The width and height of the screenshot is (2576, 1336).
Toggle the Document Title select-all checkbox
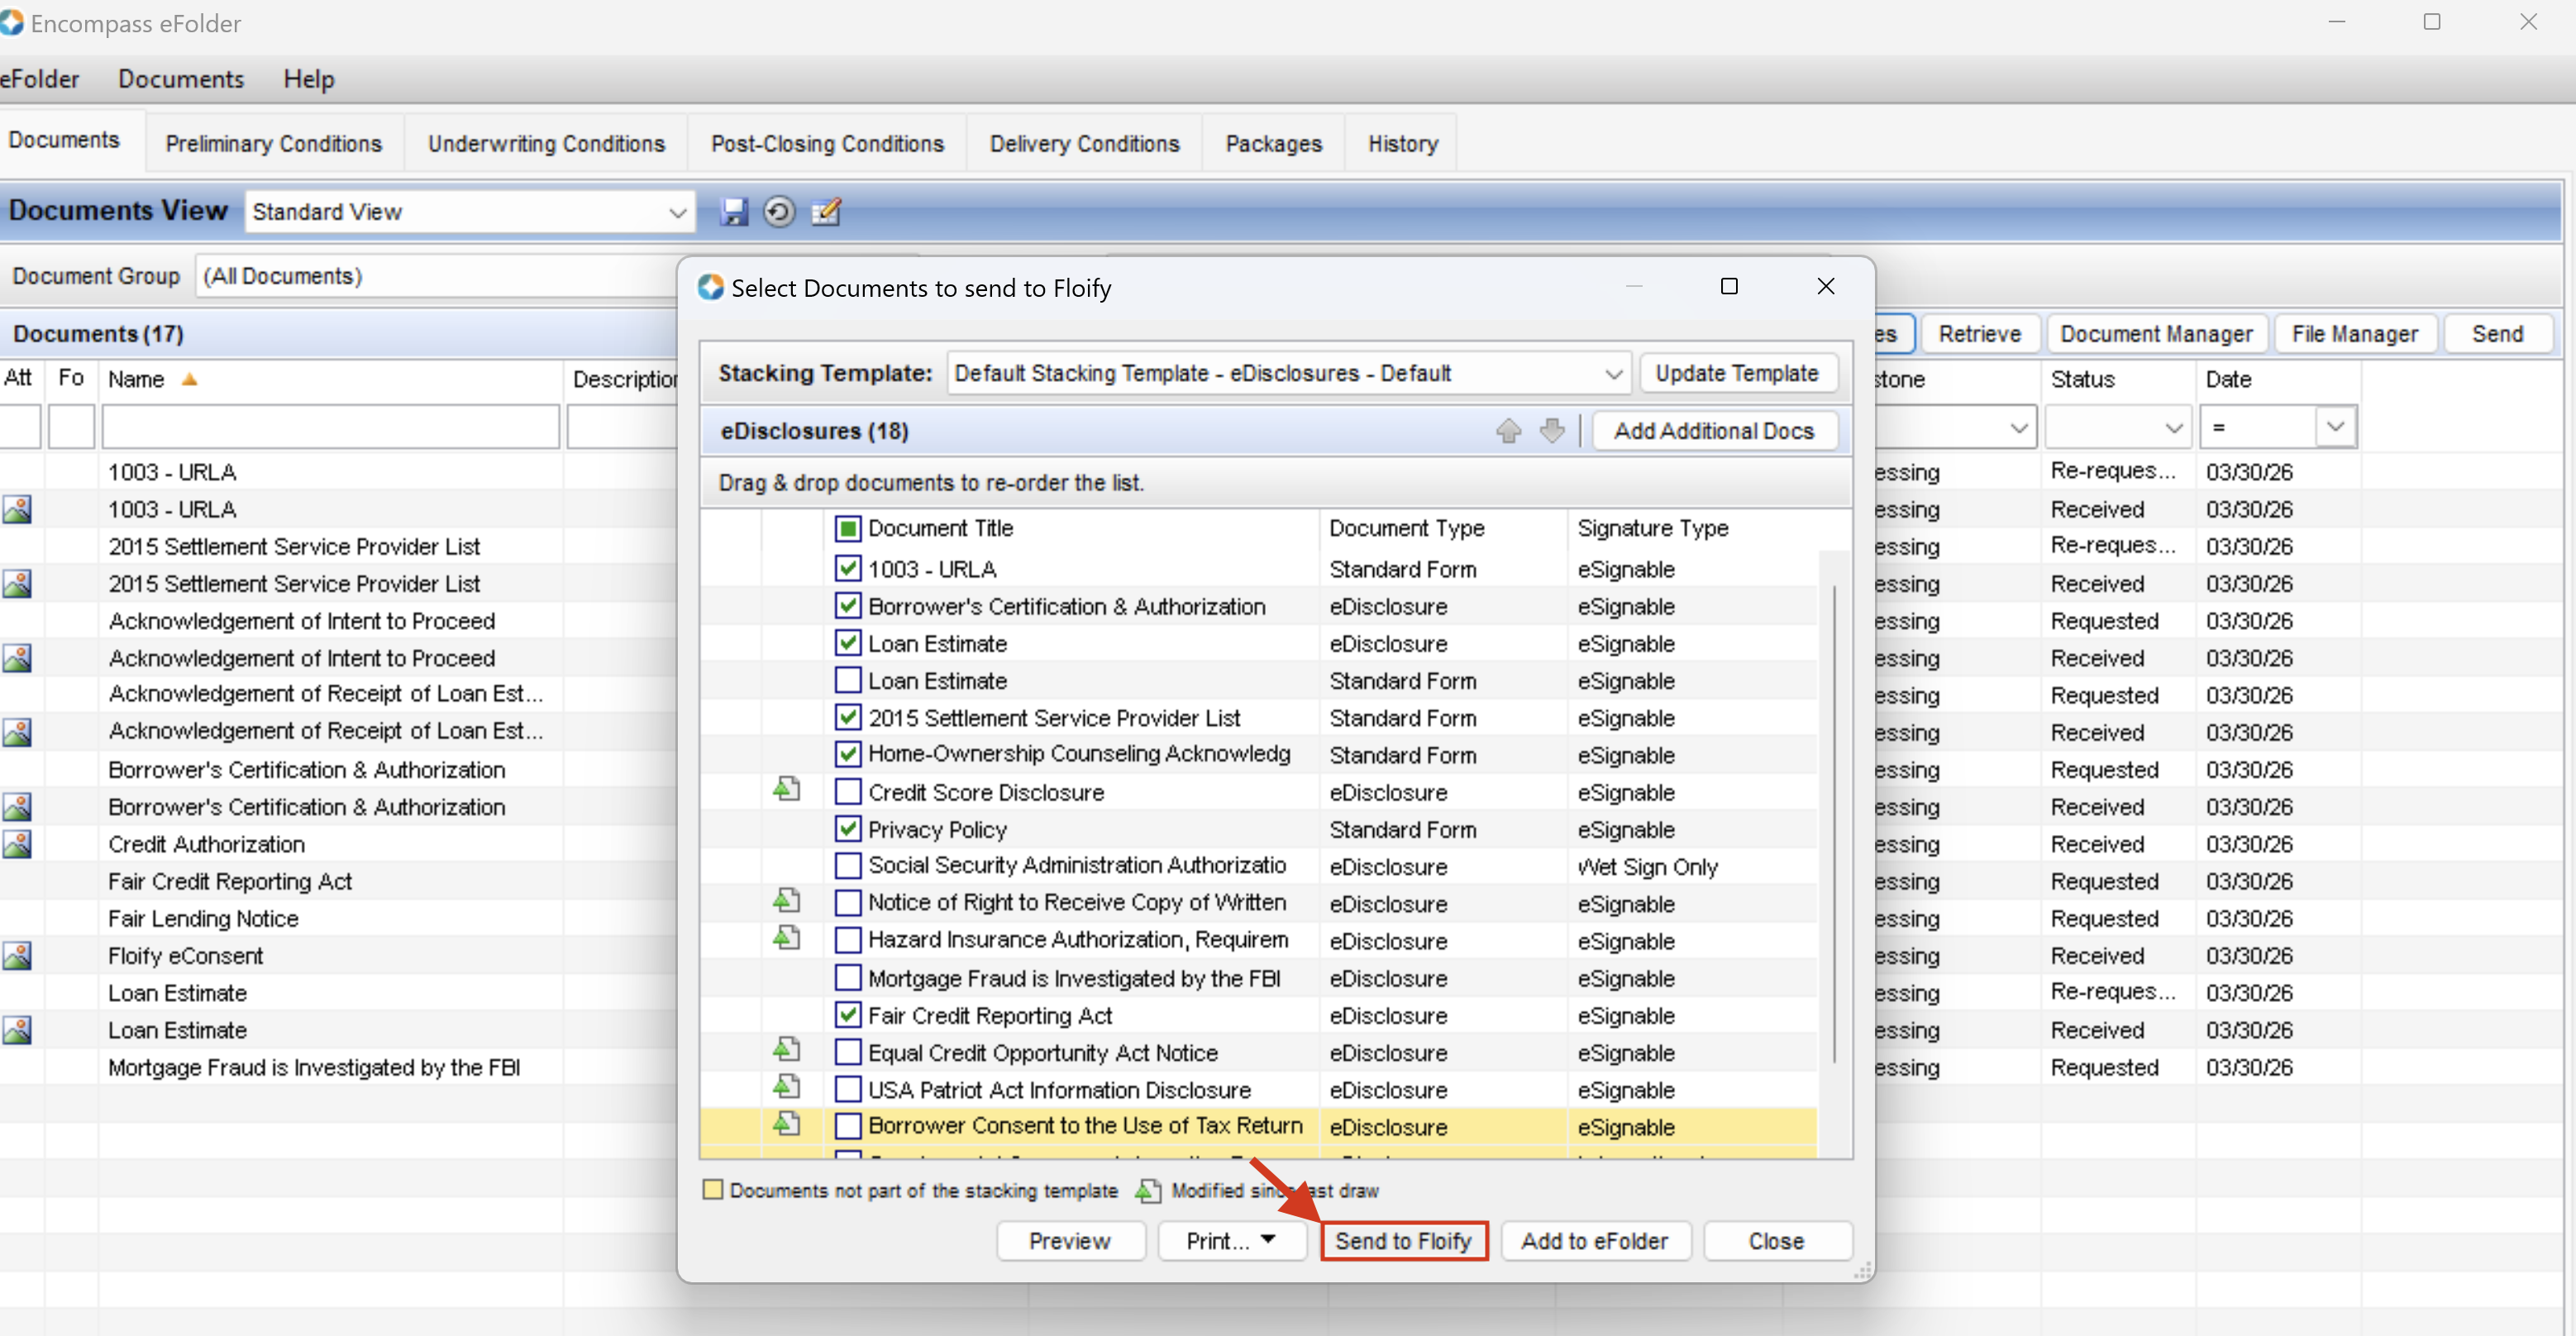click(x=848, y=528)
